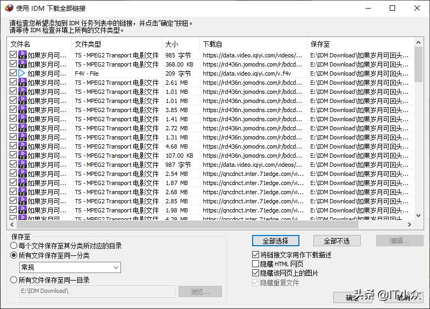This screenshot has width=430, height=309.
Task: Click TS file icon of 368.00 KB row
Action: [x=22, y=64]
